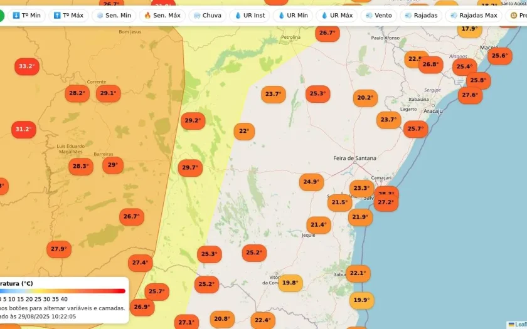The height and width of the screenshot is (329, 527).
Task: Click the Paulo Afonso map label
Action: click(385, 38)
